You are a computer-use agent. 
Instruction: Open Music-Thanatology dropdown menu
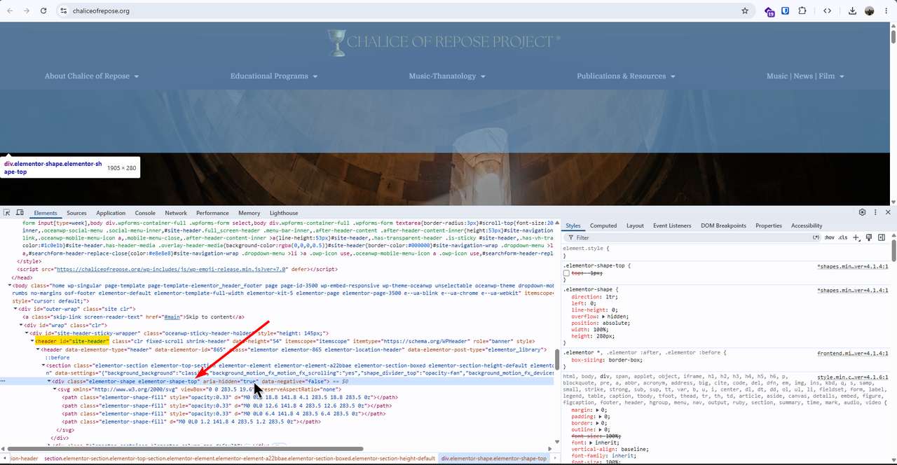click(447, 76)
